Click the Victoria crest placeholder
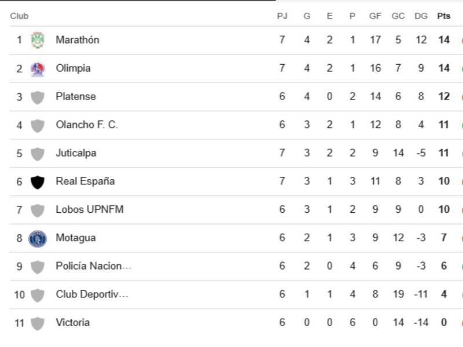463x347 pixels. coord(38,322)
